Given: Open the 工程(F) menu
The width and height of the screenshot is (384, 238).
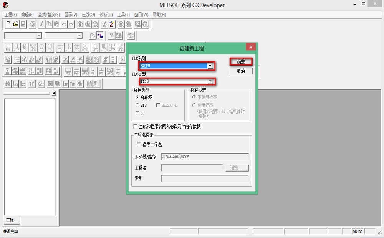Looking at the screenshot, I should coord(10,15).
